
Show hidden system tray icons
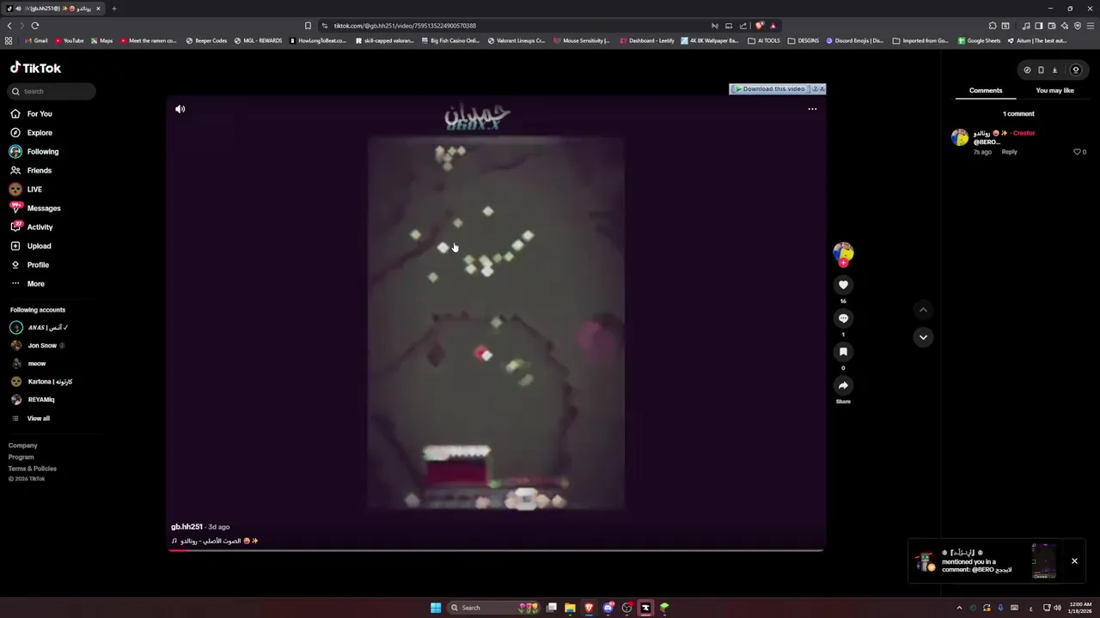click(959, 608)
